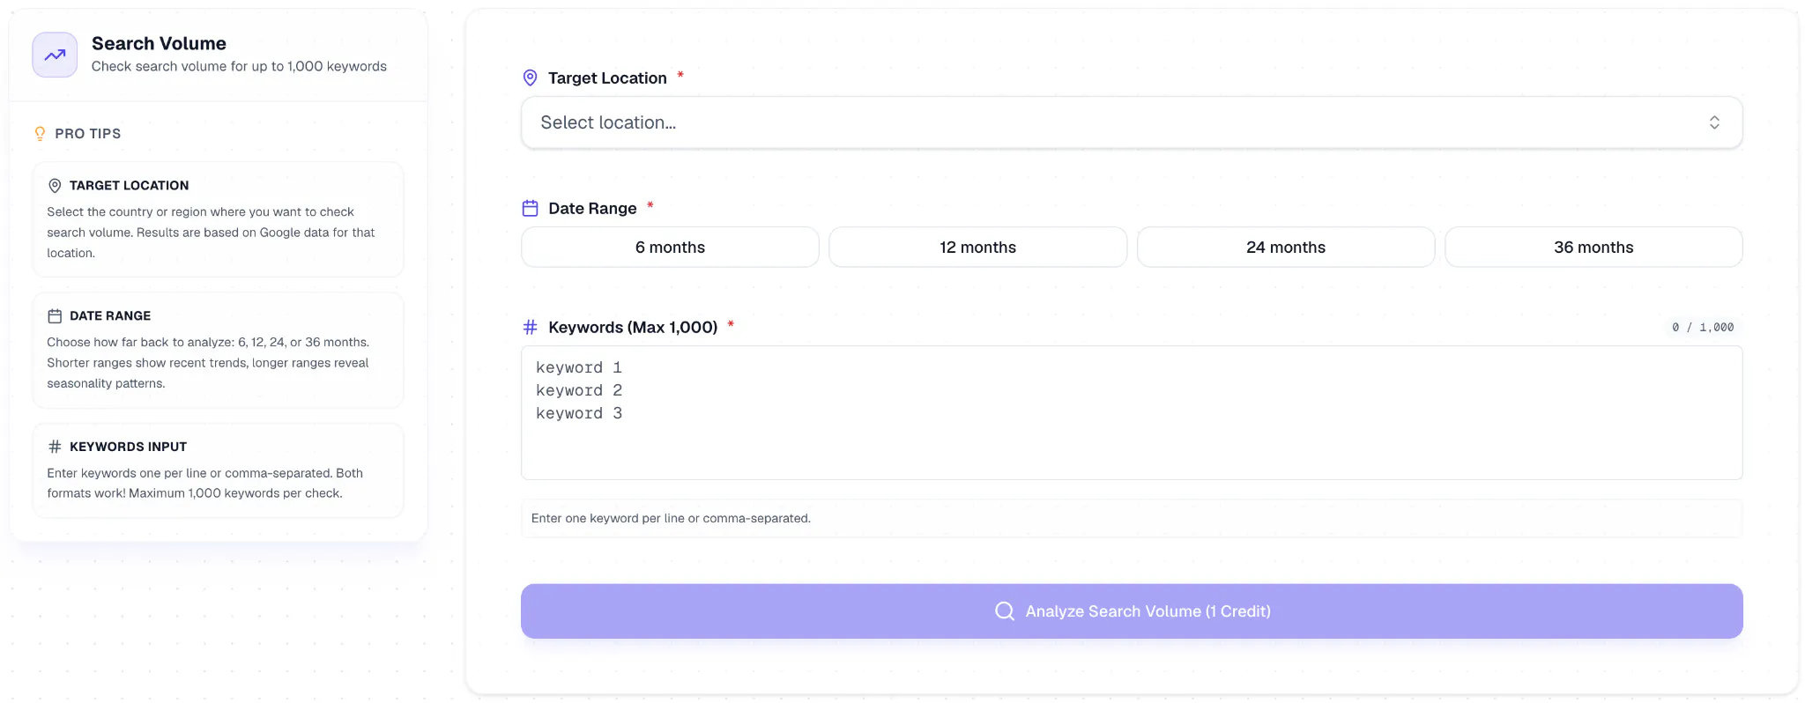This screenshot has width=1805, height=703.
Task: Click the TARGET LOCATION tip title
Action: click(x=129, y=186)
